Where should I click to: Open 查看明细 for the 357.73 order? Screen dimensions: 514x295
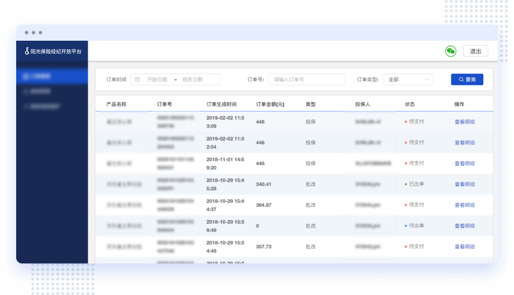point(464,246)
